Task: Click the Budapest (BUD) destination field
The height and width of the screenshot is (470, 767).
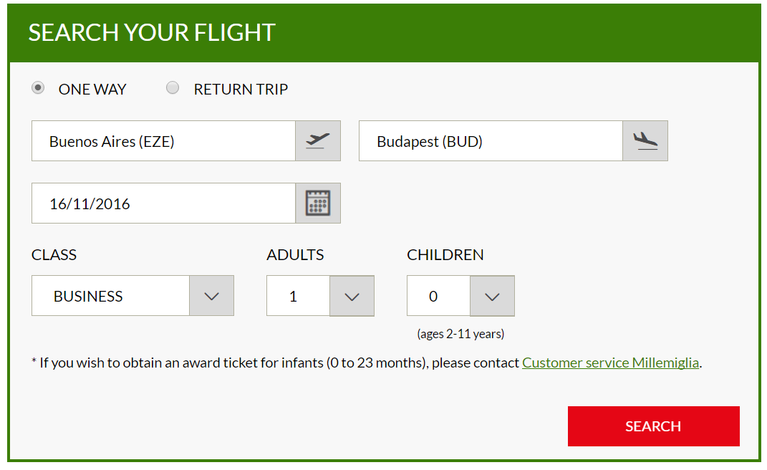Action: (491, 141)
